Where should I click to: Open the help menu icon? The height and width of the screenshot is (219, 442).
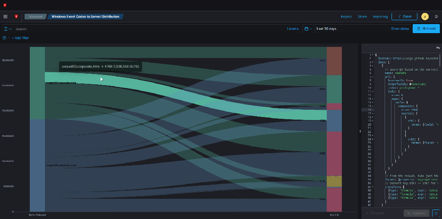(436, 17)
